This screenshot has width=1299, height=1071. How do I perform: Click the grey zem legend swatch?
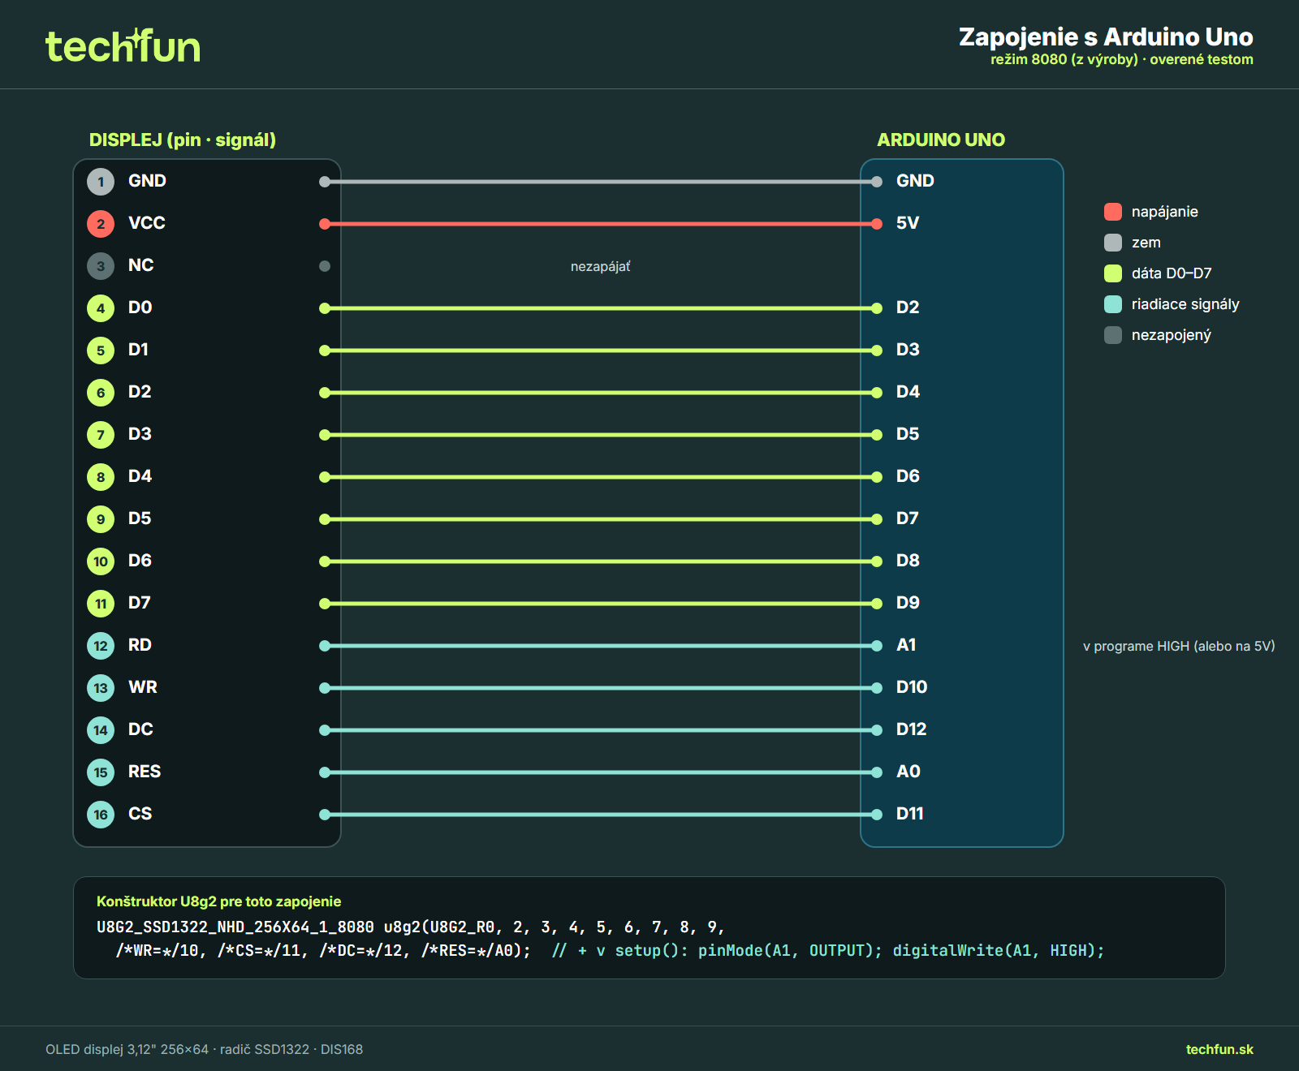point(1113,243)
